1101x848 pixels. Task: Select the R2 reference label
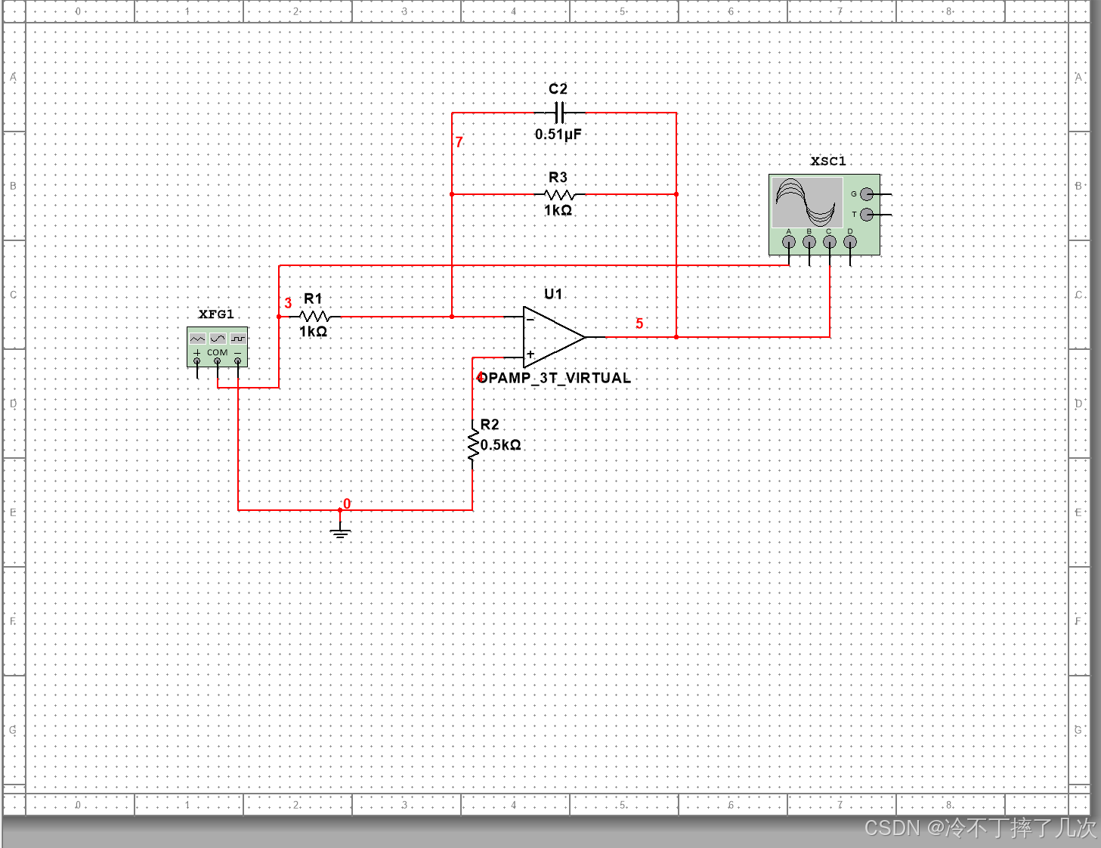[x=490, y=425]
